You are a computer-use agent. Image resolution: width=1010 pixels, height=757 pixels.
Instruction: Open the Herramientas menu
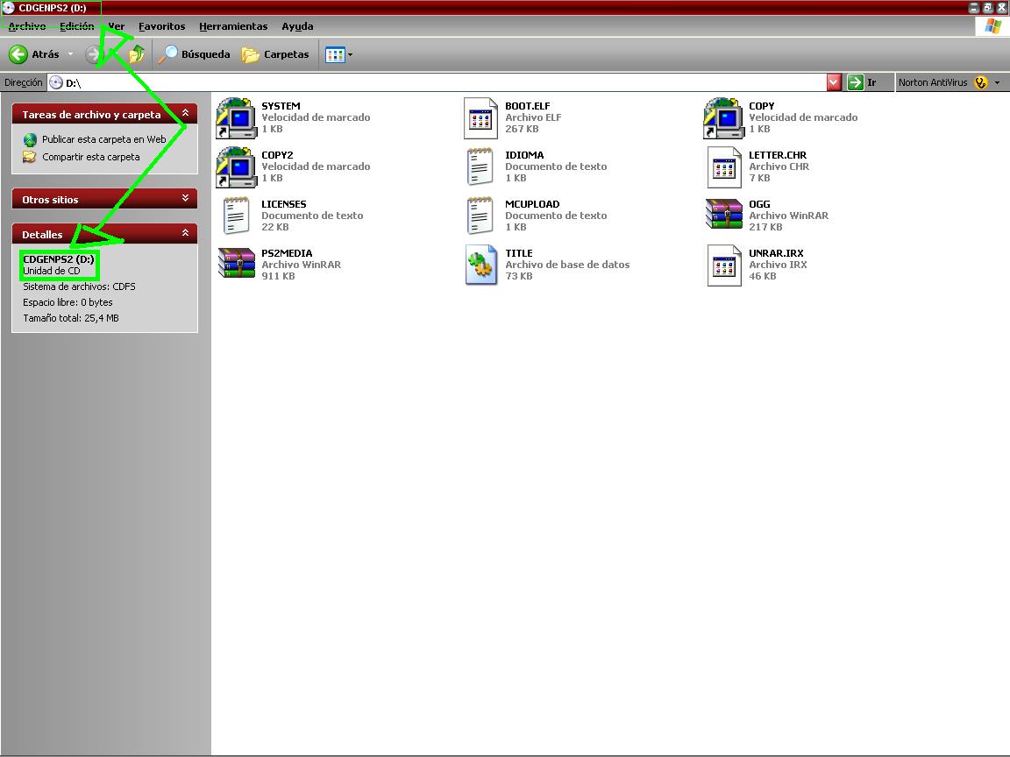pos(233,26)
